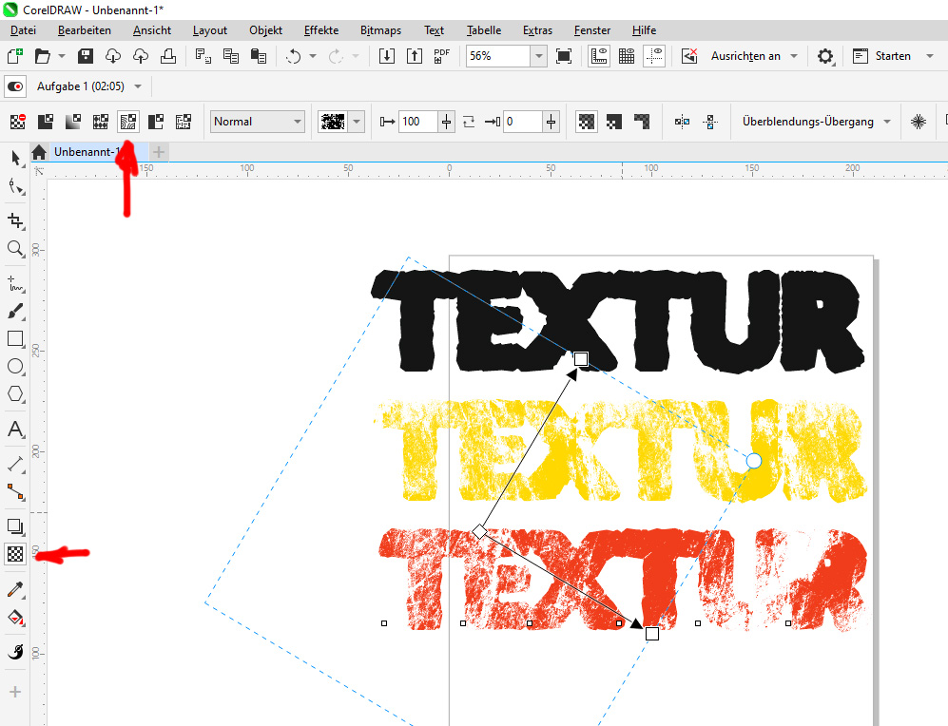Click the Paste icon
Screen dimensions: 948x726
(x=259, y=56)
